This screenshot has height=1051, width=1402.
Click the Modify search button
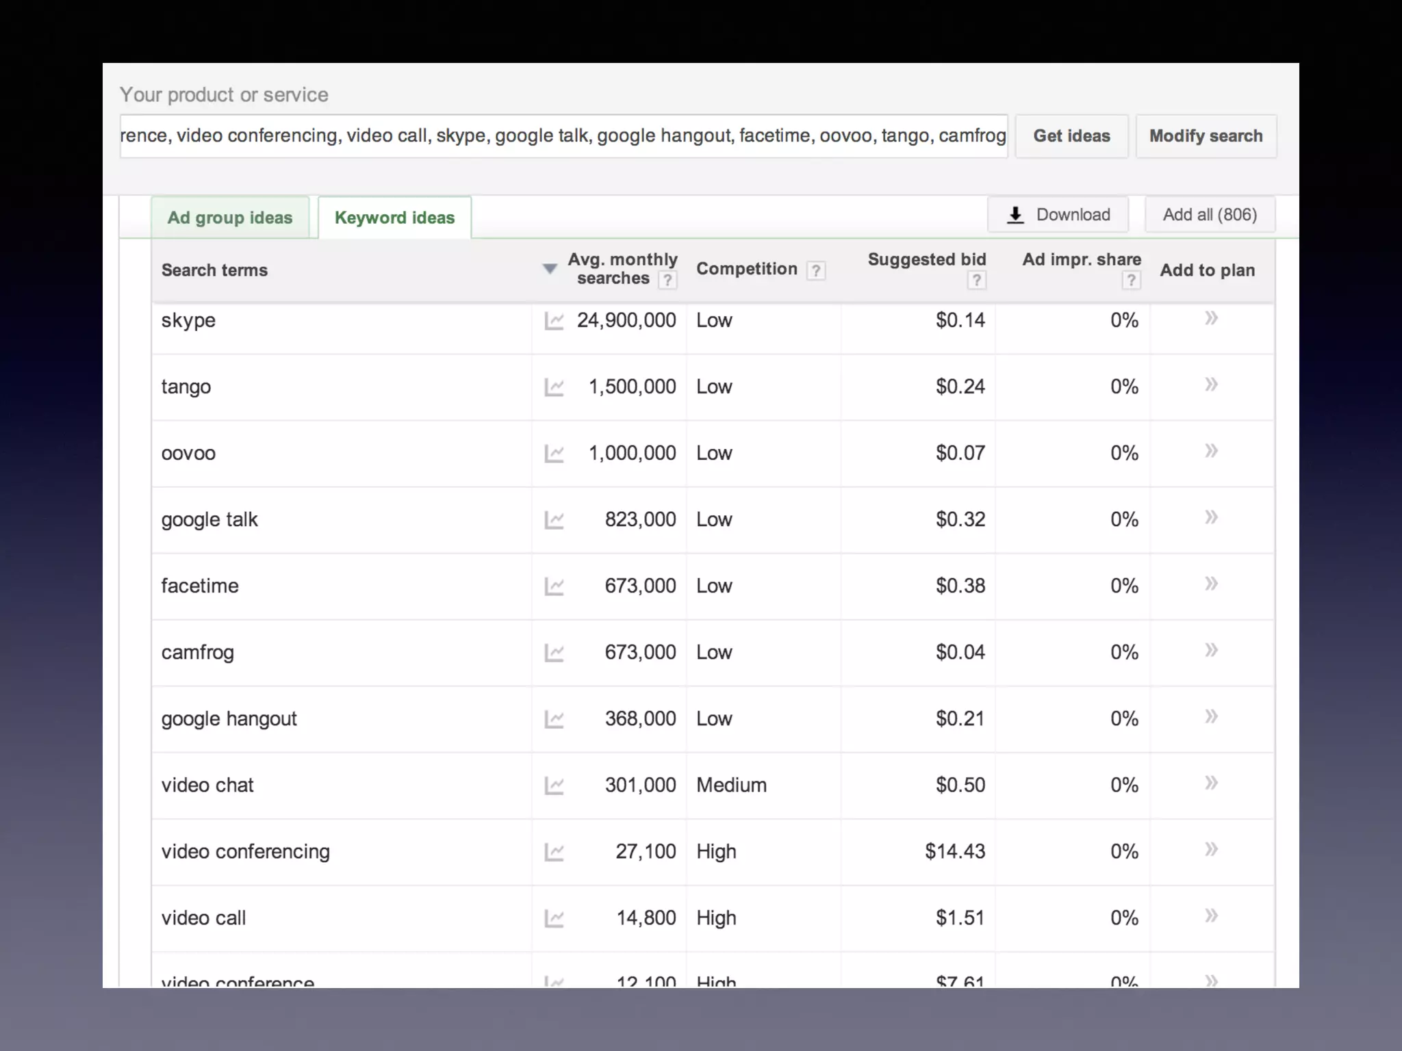[x=1206, y=136]
